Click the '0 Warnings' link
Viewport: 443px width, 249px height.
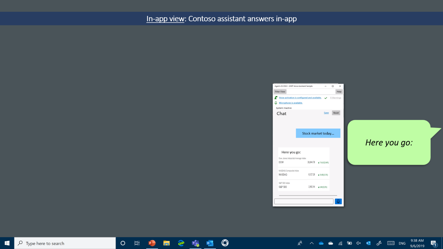[335, 98]
